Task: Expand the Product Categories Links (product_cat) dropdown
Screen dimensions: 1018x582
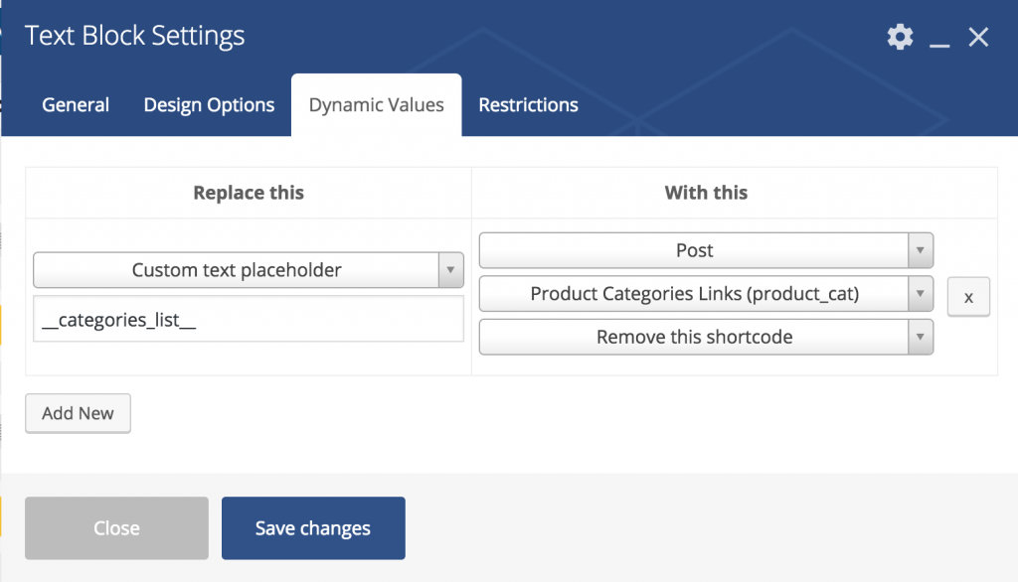Action: [x=706, y=294]
